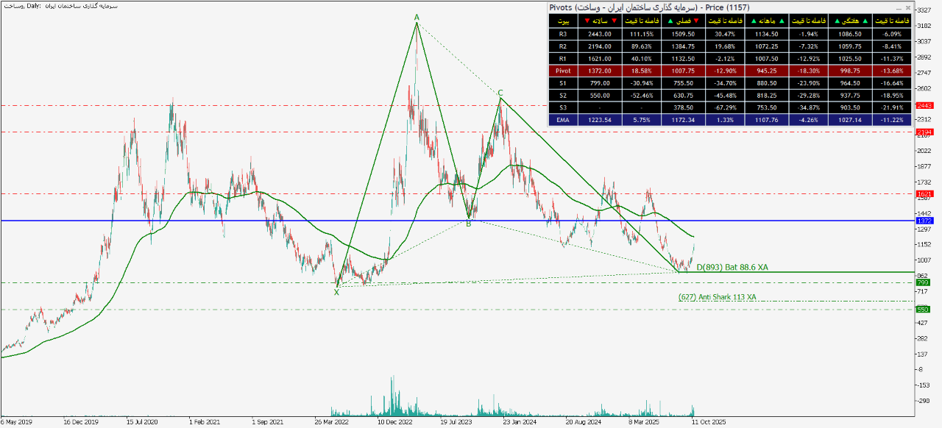The height and width of the screenshot is (428, 942).
Task: Select the point B pattern label
Action: (x=468, y=224)
